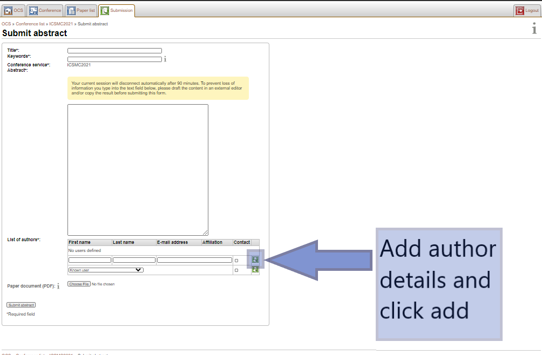
Task: Open the Conference tab
Action: coord(33,10)
